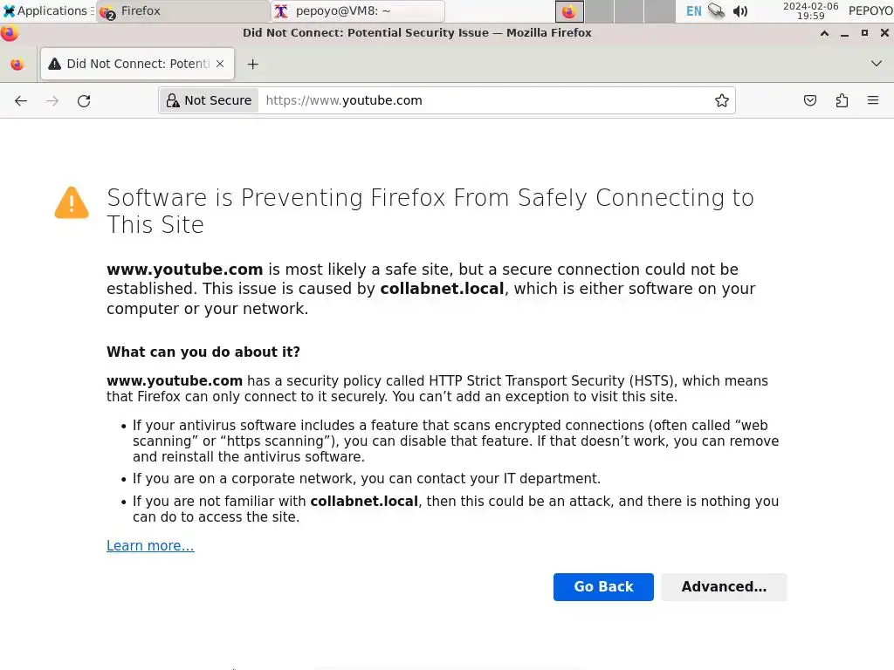Open the Extensions puzzle icon
Viewport: 894px width, 670px height.
point(842,100)
